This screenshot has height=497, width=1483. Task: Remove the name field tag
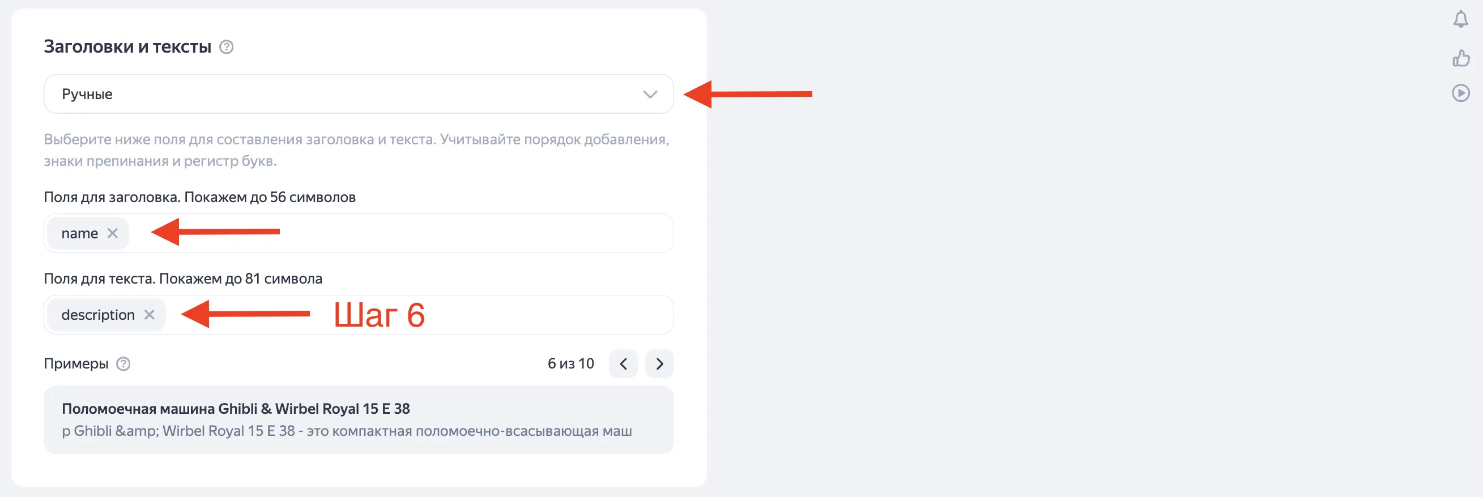click(x=113, y=233)
